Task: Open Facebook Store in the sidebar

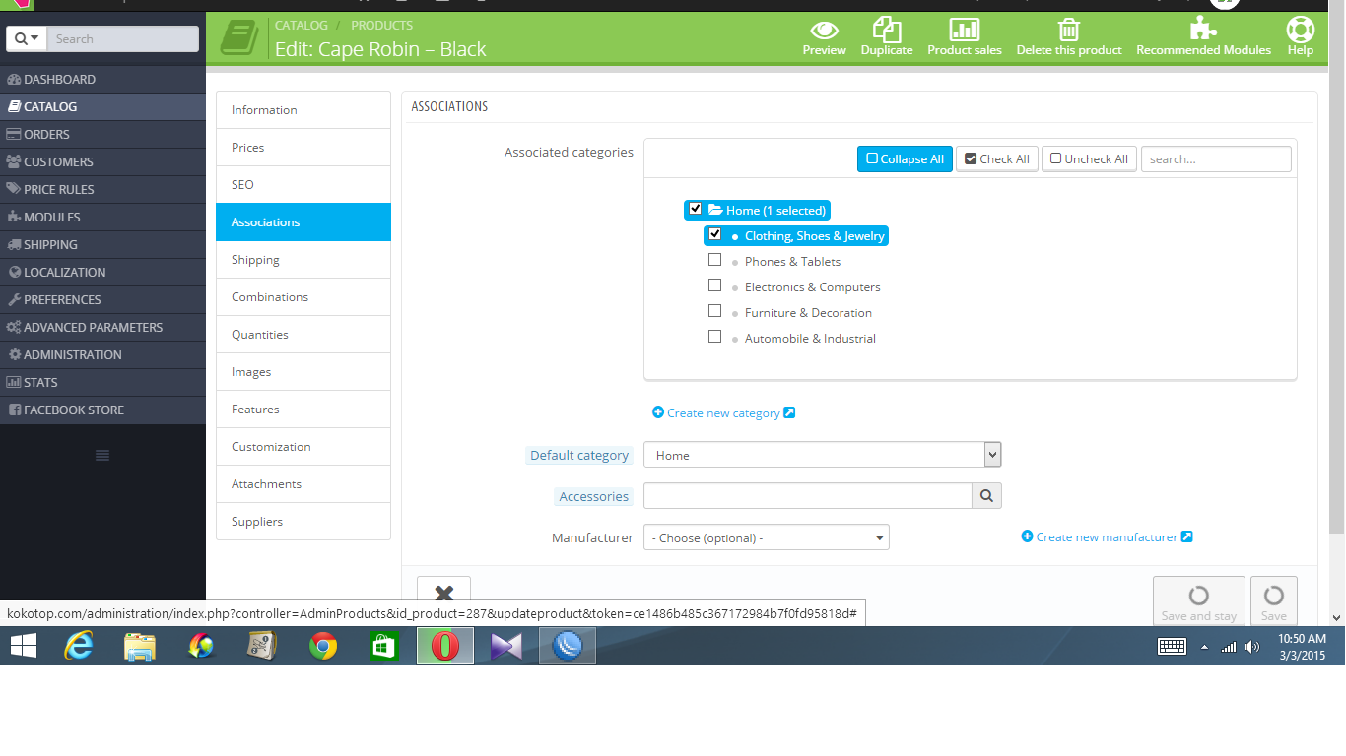Action: 102,409
